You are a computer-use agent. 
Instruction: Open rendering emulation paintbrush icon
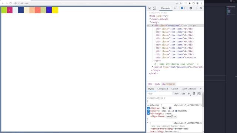[194, 93]
